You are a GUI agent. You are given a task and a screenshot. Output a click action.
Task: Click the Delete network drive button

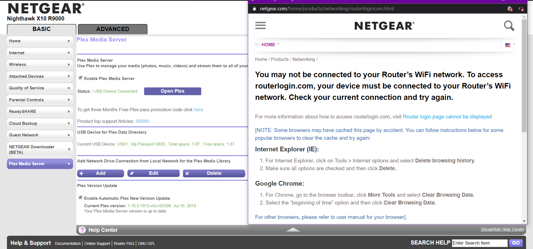click(x=214, y=173)
